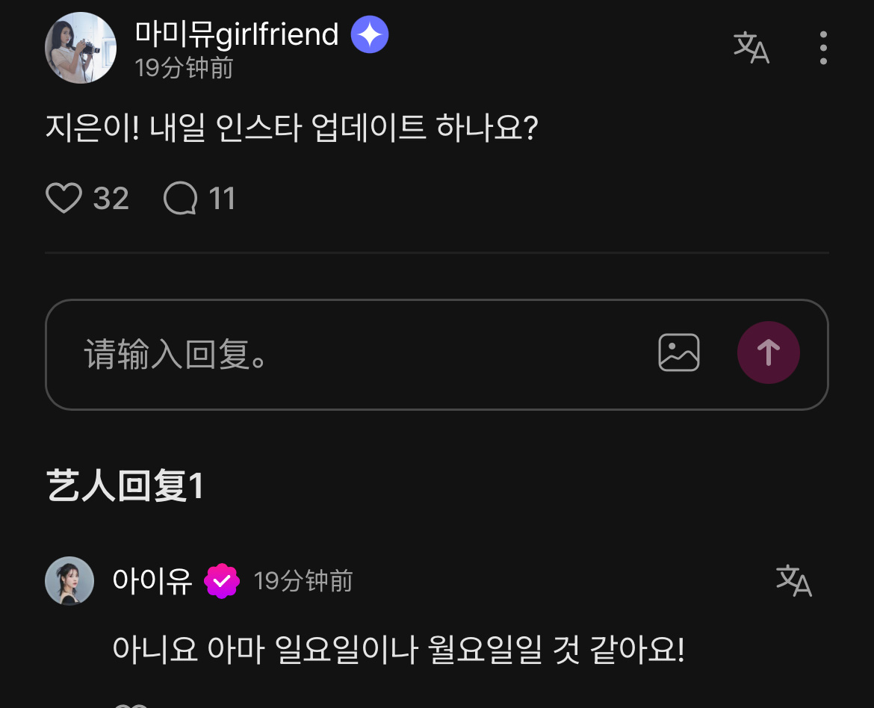Select the reply input field

point(299,353)
